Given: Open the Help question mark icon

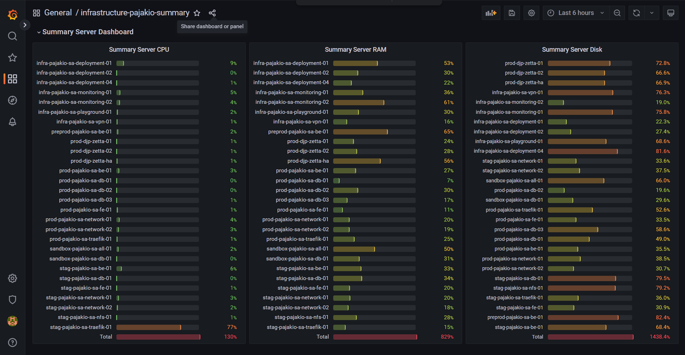Looking at the screenshot, I should click(x=12, y=343).
